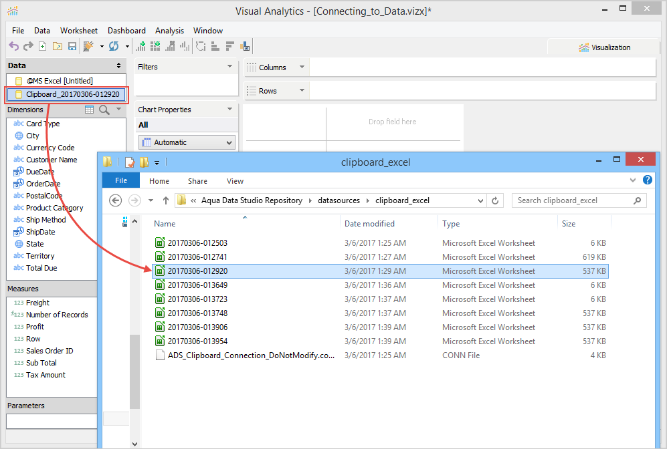
Task: Click the Explorer refresh icon next to address bar
Action: click(495, 200)
